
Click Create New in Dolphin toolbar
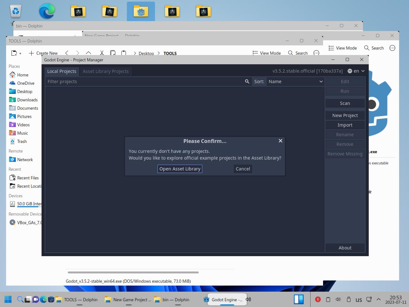pos(43,53)
